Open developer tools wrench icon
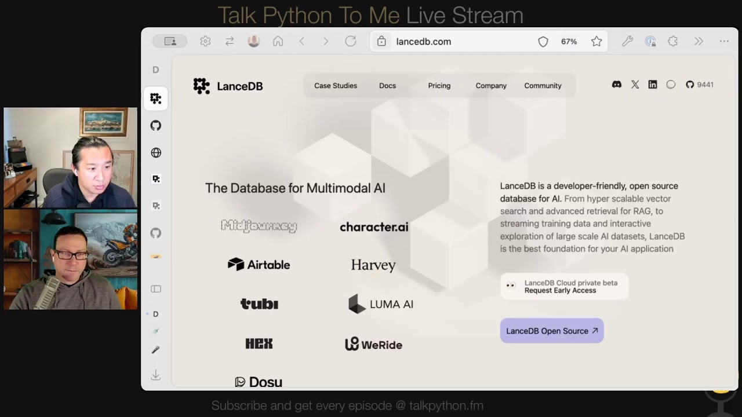Image resolution: width=742 pixels, height=417 pixels. (x=627, y=41)
